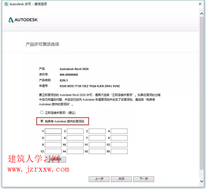Proceed with the 下一步 button

(144, 179)
